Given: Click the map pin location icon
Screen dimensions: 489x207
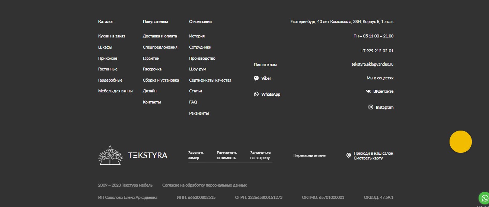Looking at the screenshot, I should (348, 155).
